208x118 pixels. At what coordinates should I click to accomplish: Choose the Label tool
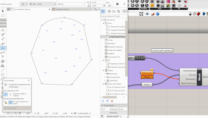pos(3,52)
